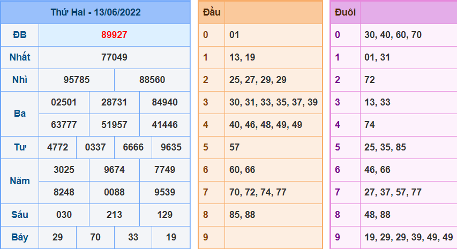Select Đuôi row 1 values 01, 31

click(x=377, y=57)
